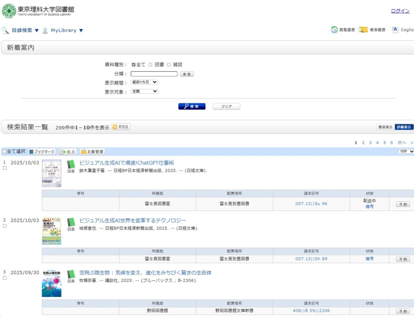
Task: Check the 図書 material type checkbox
Action: (x=150, y=65)
